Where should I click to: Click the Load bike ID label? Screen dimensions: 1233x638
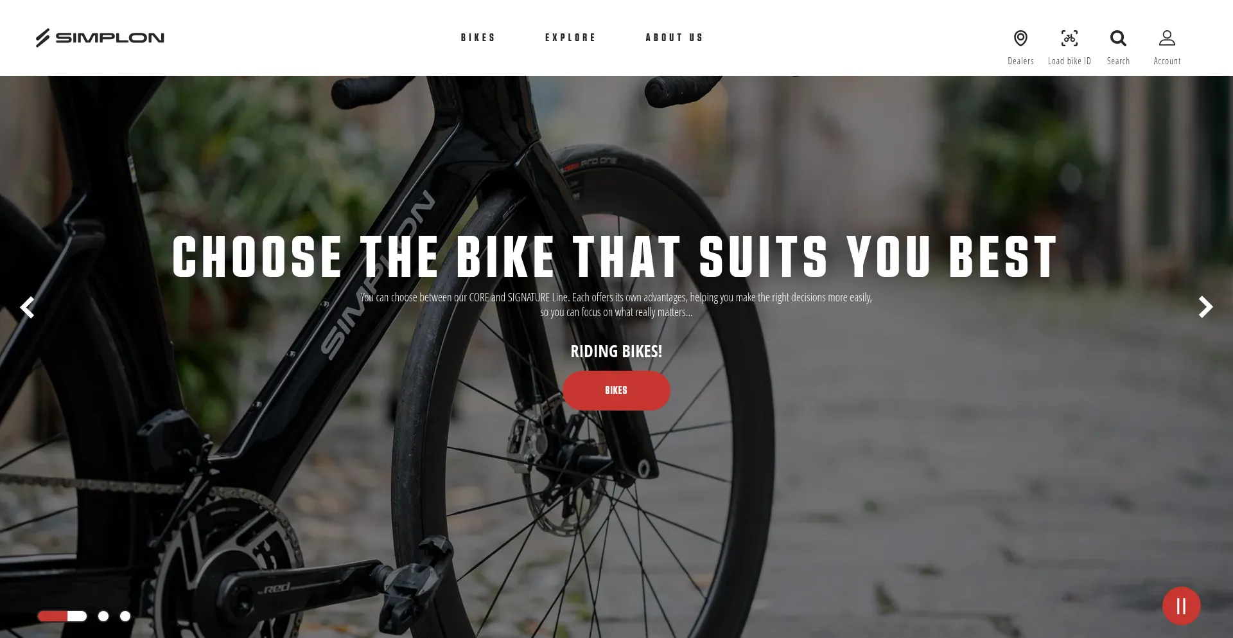click(1069, 61)
